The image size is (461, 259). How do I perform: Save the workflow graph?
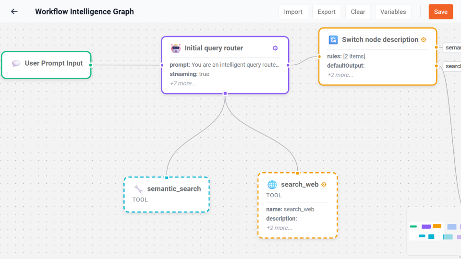click(x=440, y=12)
